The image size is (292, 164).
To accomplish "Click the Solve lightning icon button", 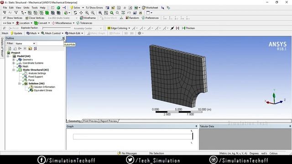I will (75, 8).
